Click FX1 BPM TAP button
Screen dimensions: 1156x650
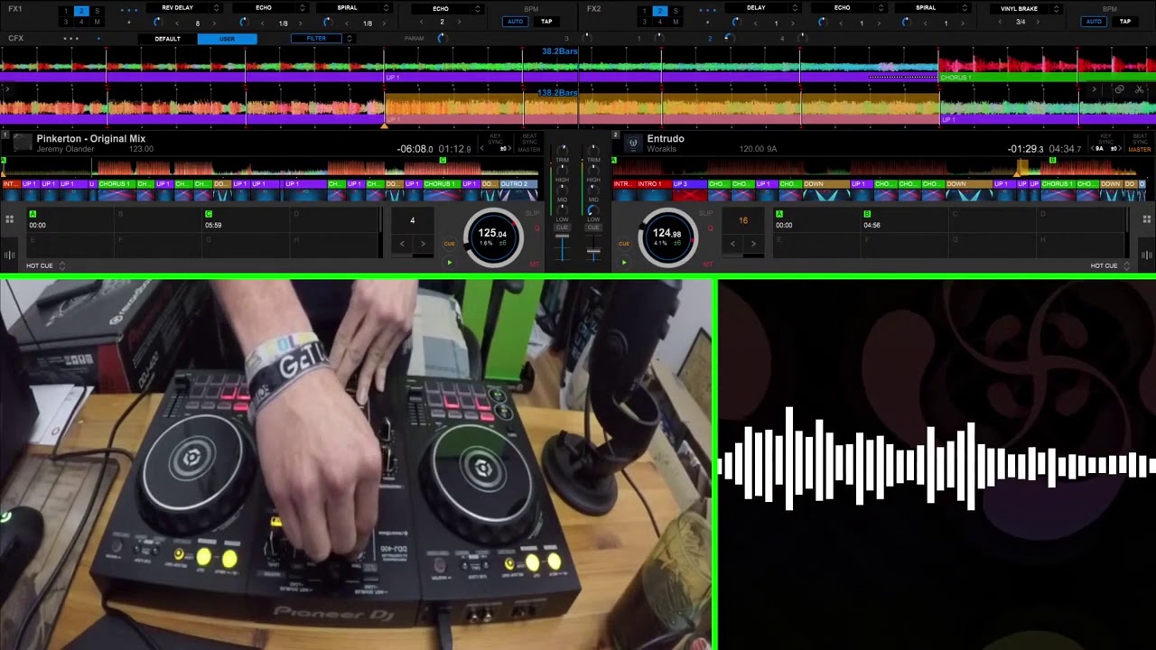coord(546,22)
